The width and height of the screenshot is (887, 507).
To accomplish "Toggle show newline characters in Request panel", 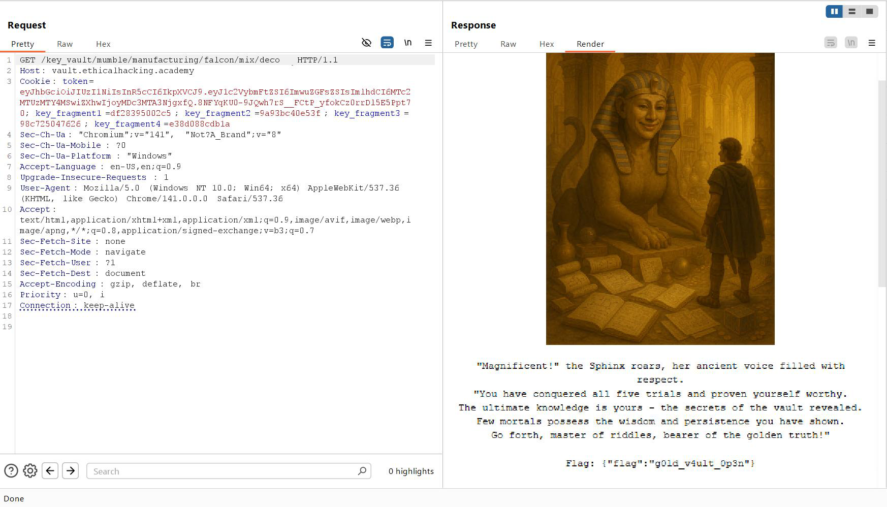I will (408, 43).
